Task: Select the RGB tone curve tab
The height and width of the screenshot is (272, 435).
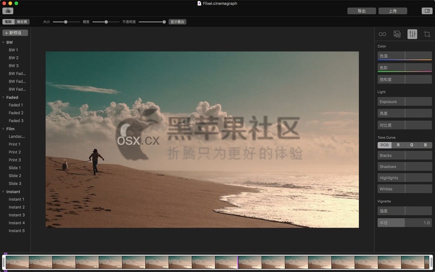Action: (384, 145)
